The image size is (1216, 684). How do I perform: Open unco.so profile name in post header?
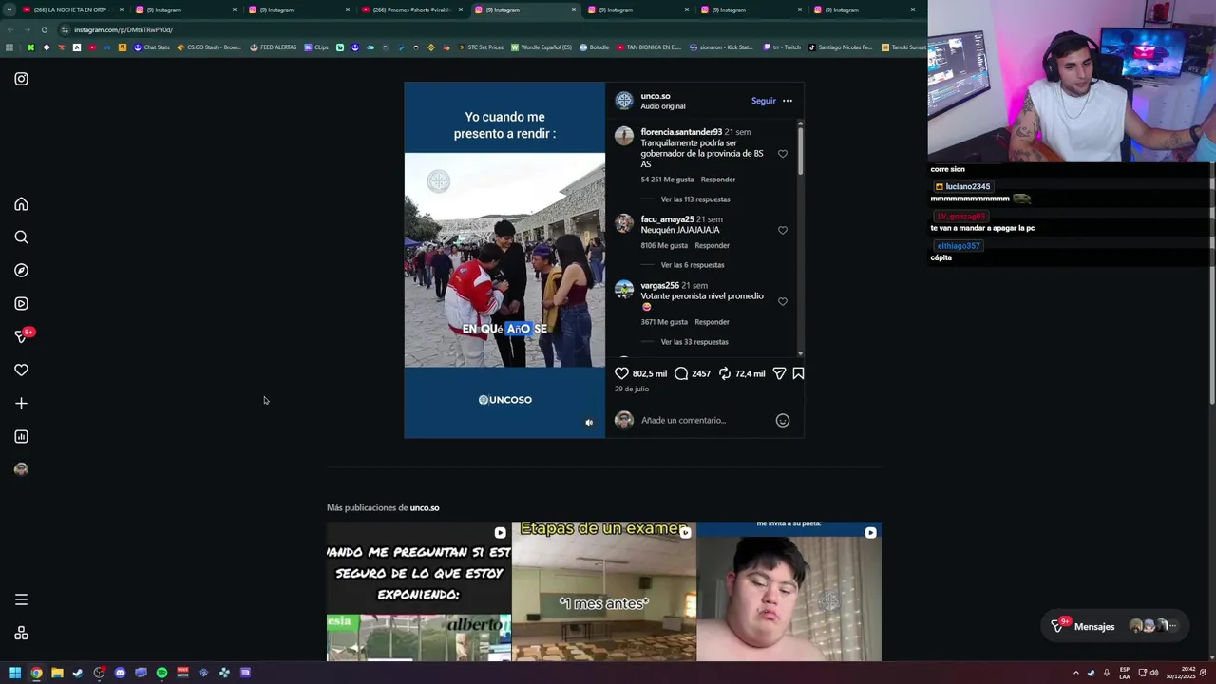click(x=655, y=96)
